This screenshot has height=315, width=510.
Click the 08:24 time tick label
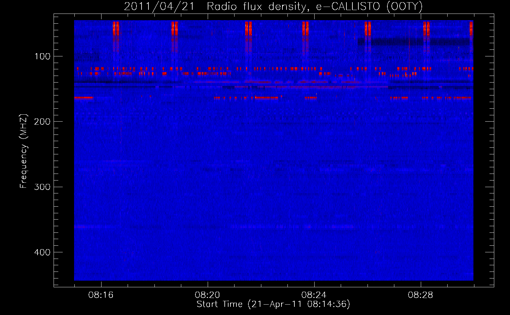tap(314, 295)
